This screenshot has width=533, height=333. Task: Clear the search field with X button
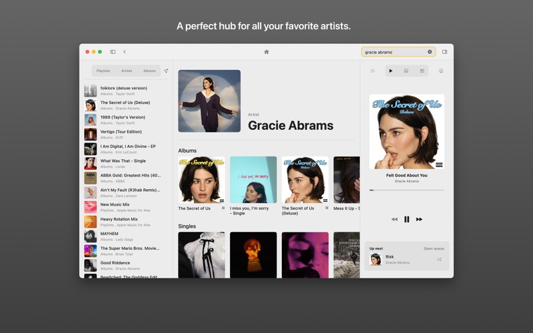[430, 52]
